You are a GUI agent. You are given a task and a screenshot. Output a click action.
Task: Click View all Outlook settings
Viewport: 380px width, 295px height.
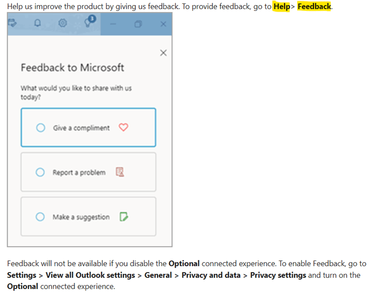click(x=90, y=275)
